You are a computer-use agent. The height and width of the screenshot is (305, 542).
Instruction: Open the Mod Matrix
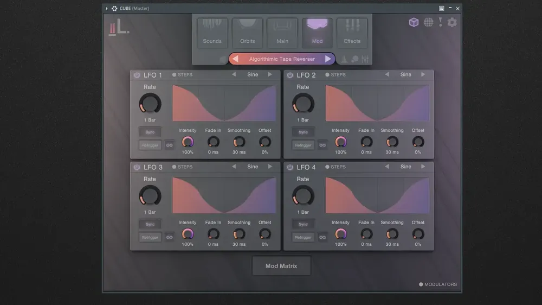[x=281, y=266]
